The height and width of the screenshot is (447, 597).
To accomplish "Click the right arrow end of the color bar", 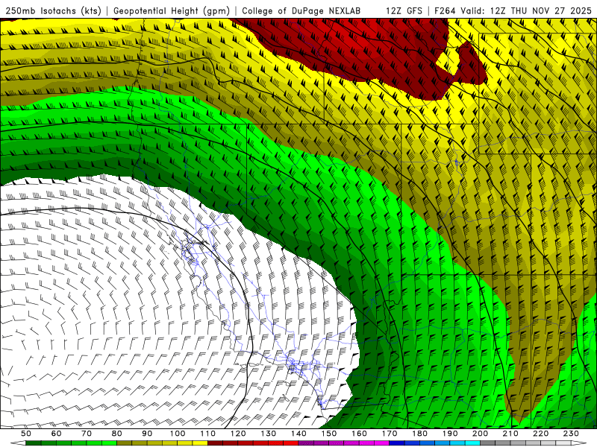I will [x=579, y=443].
